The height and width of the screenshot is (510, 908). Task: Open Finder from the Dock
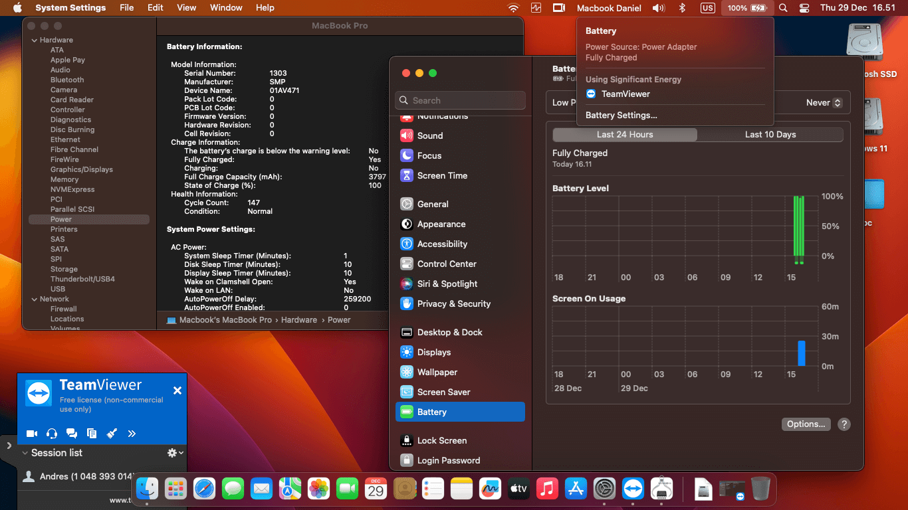click(x=147, y=489)
